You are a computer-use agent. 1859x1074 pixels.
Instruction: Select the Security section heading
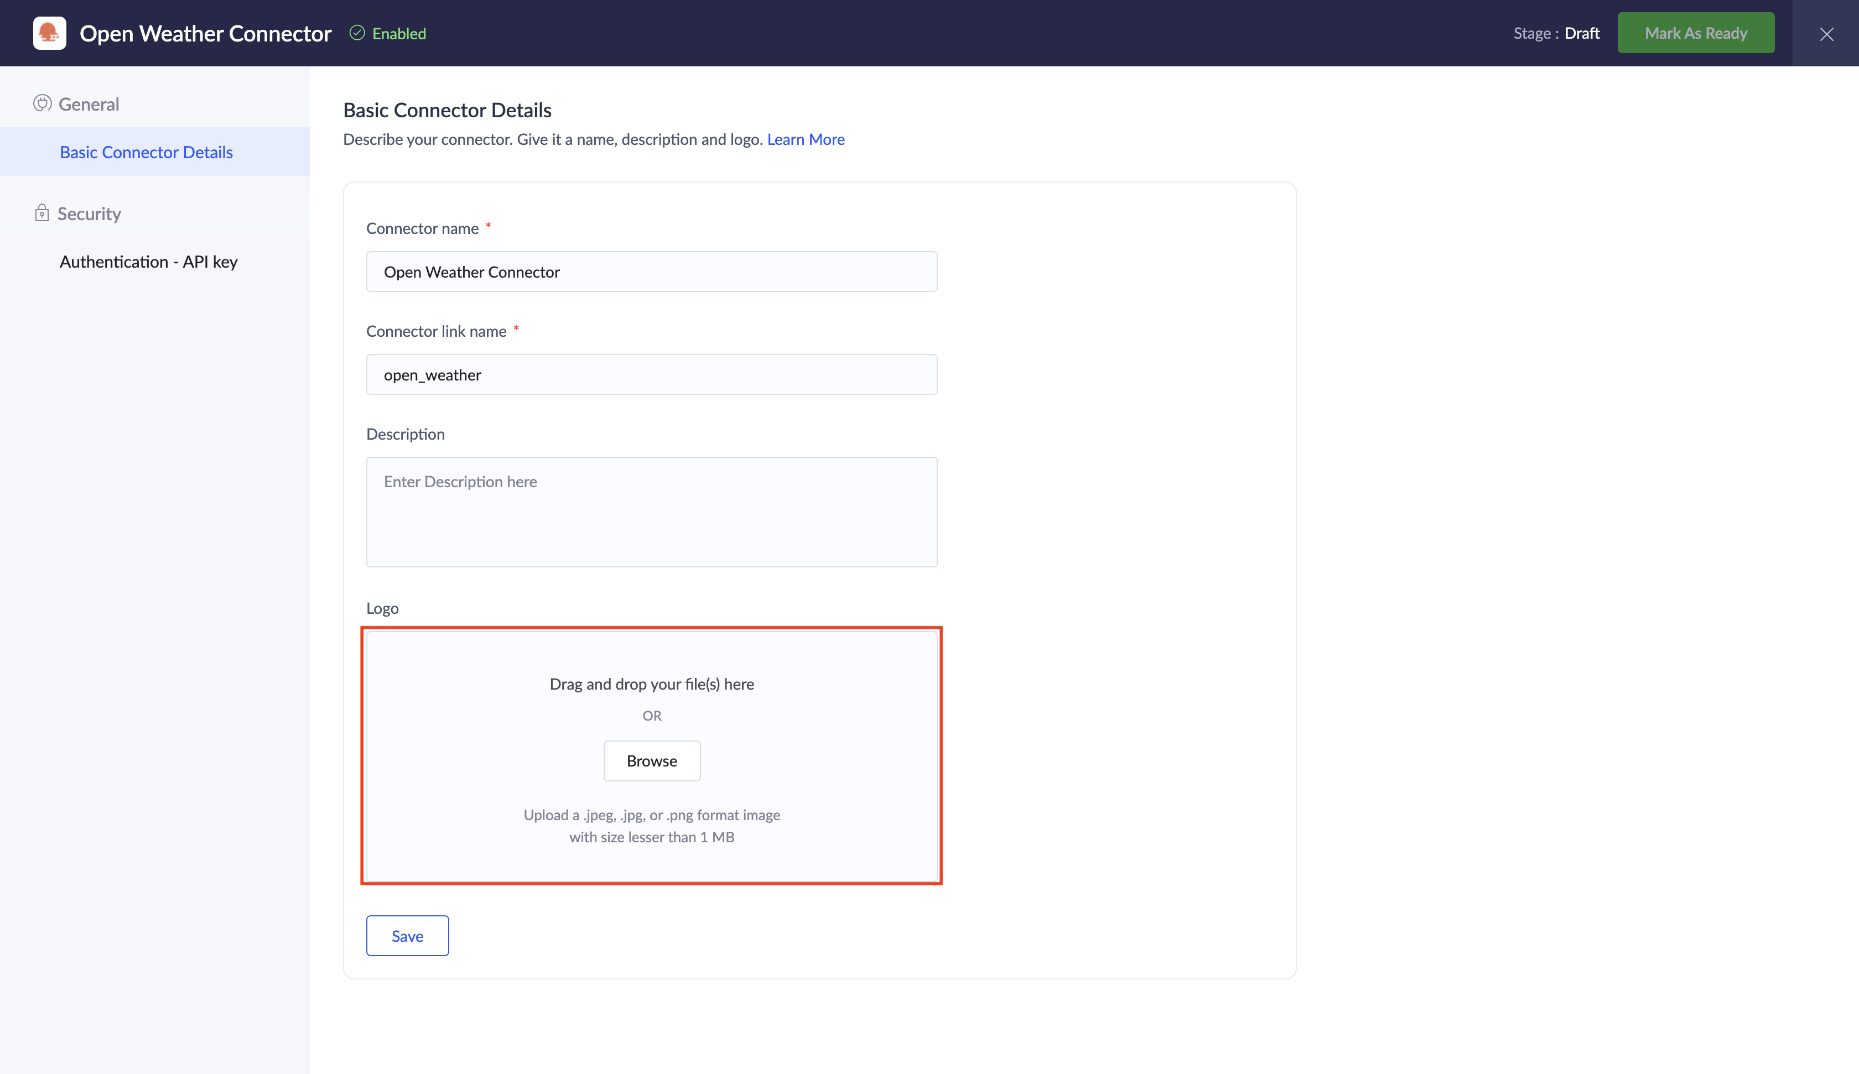89,214
